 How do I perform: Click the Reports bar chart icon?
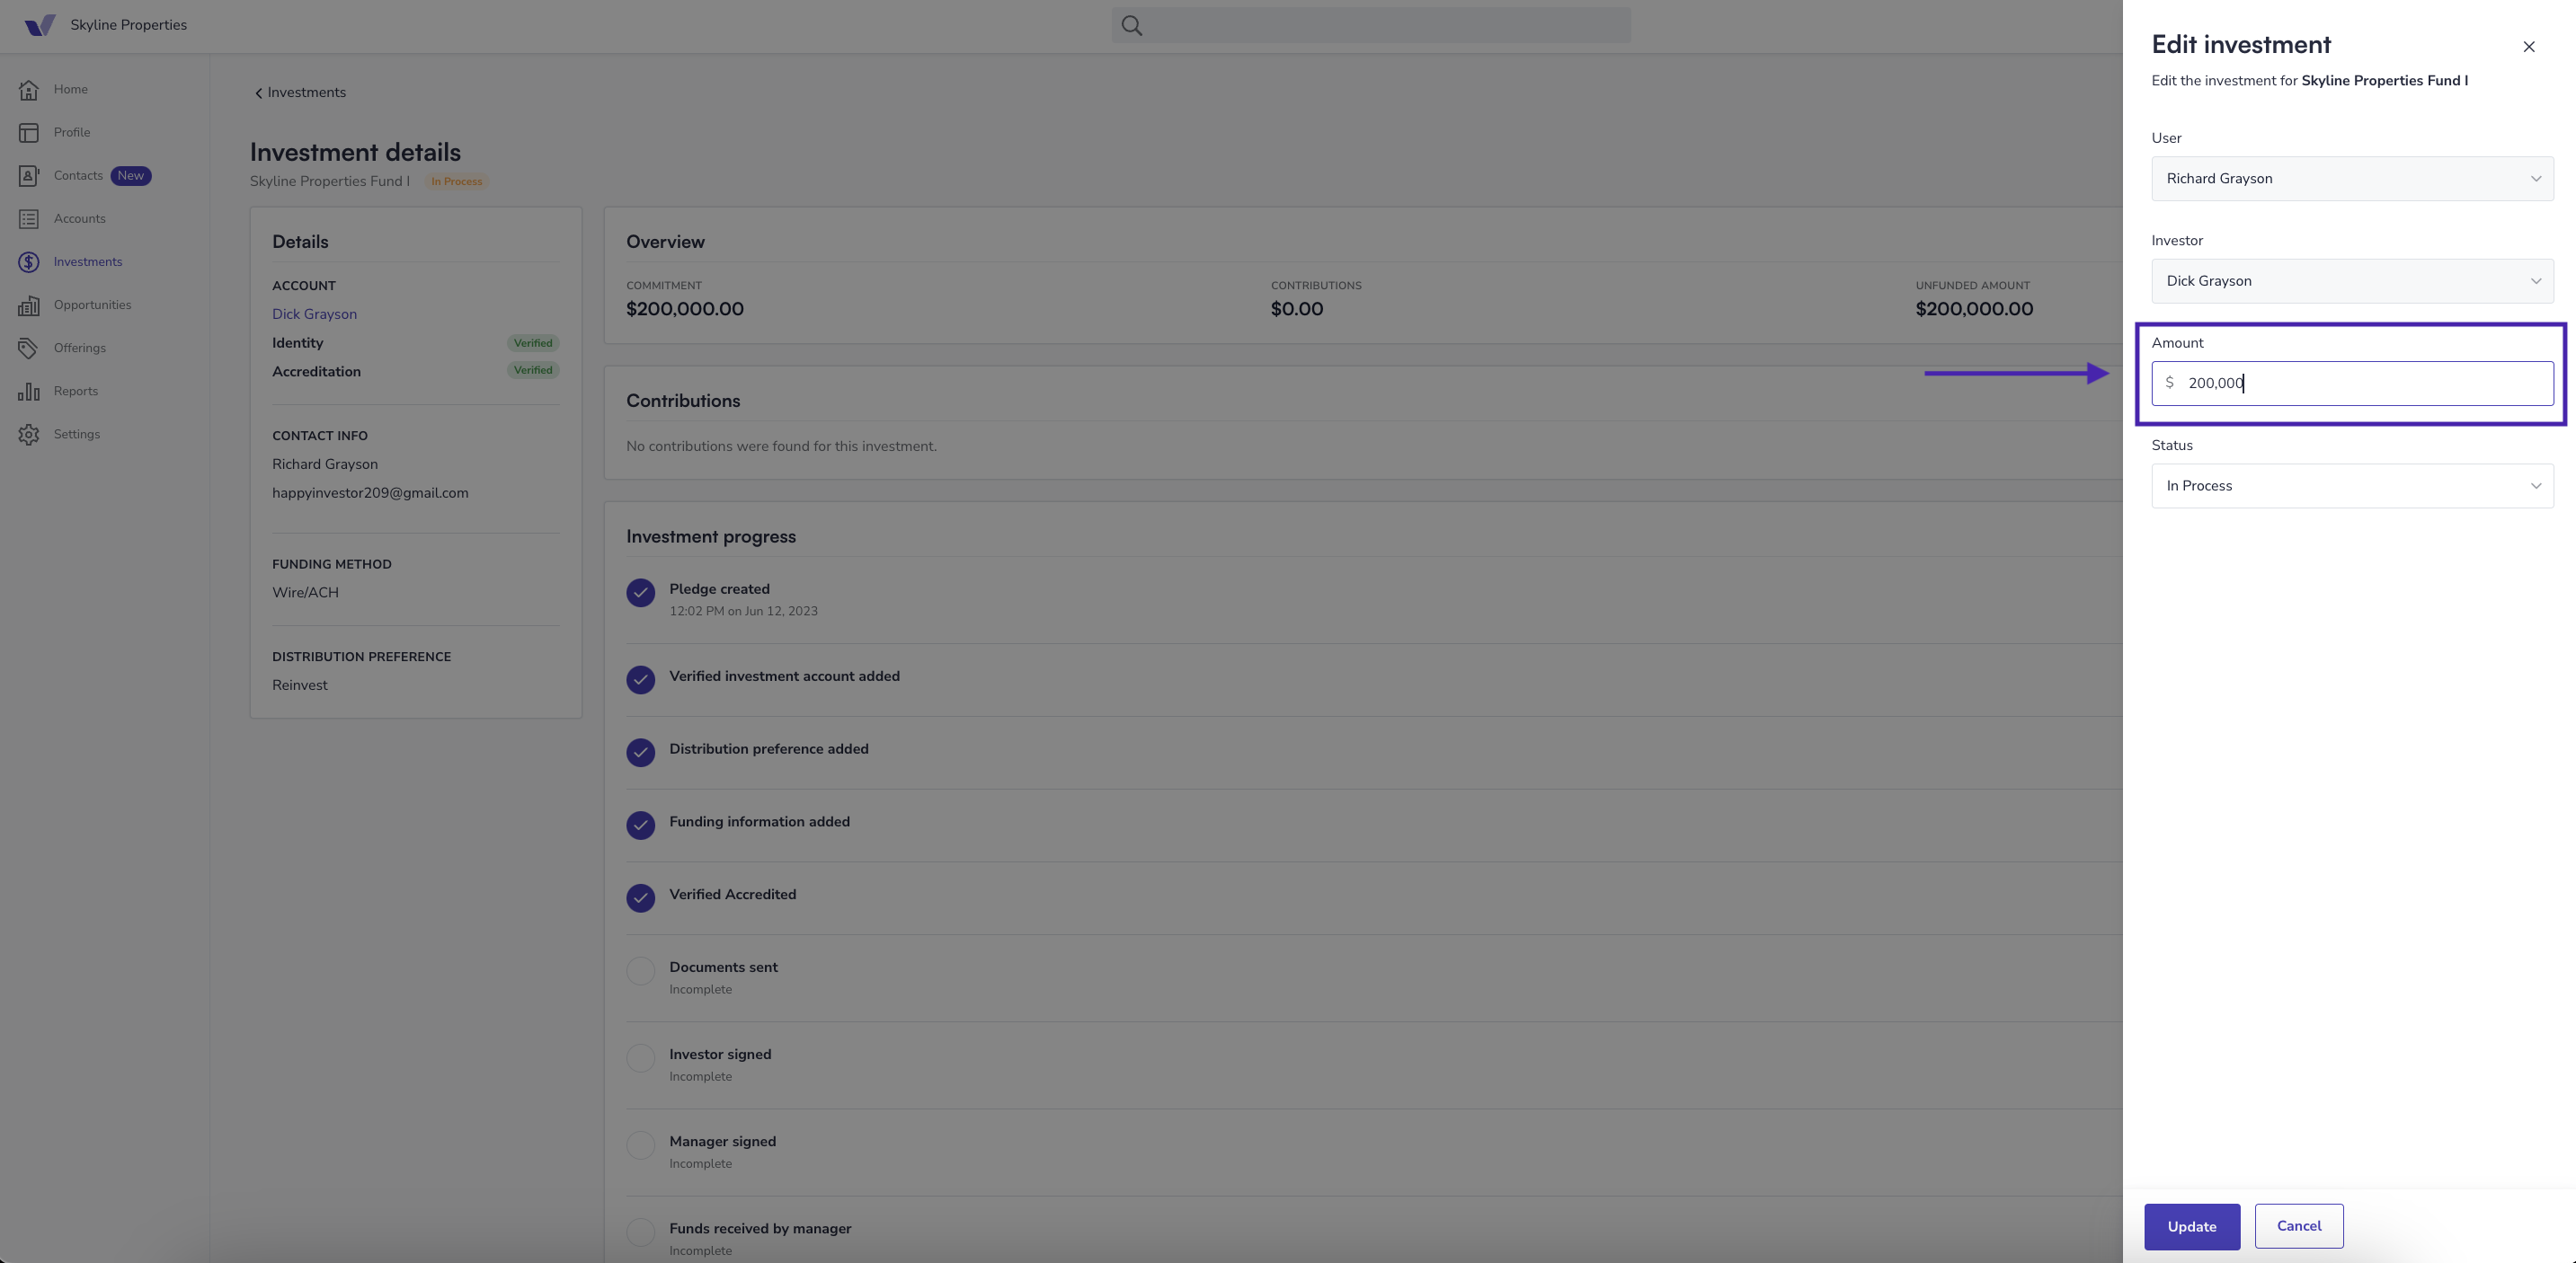[x=28, y=392]
